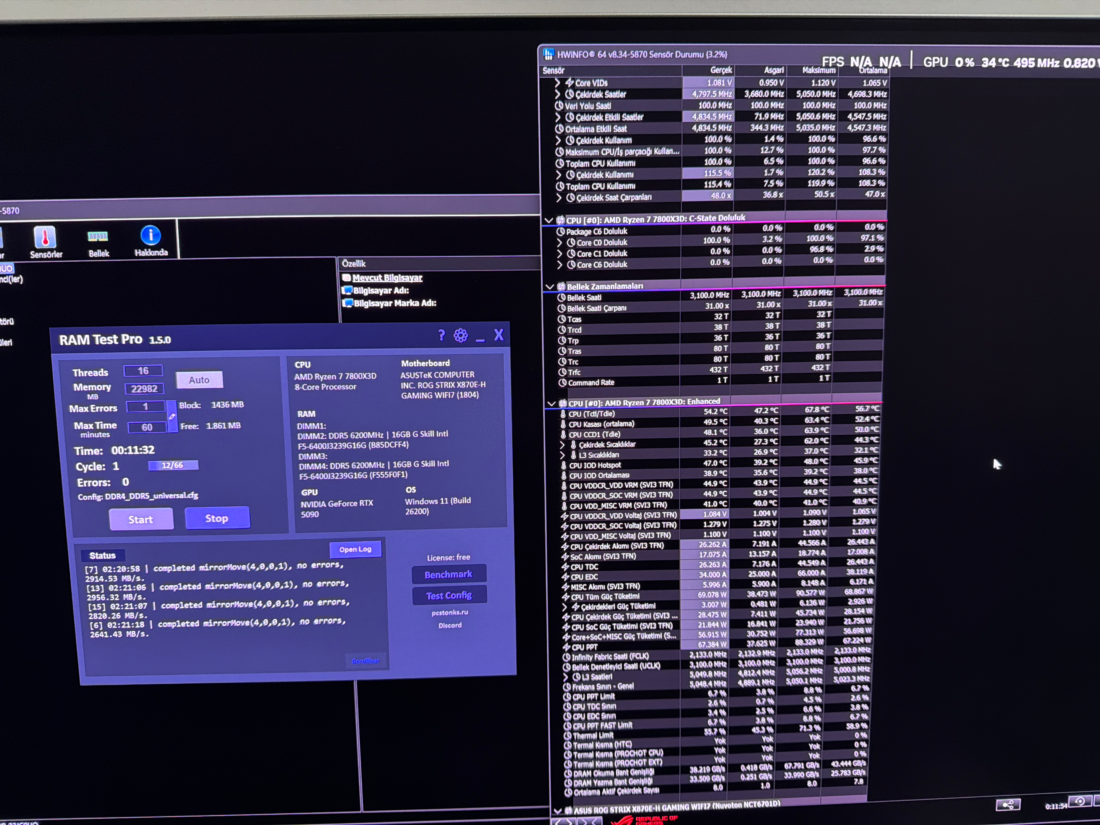Click the icon beside Bilgisayar Marka Adı

coord(347,303)
